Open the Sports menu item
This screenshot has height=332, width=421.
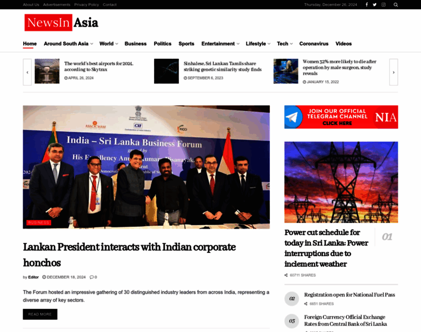tap(186, 44)
